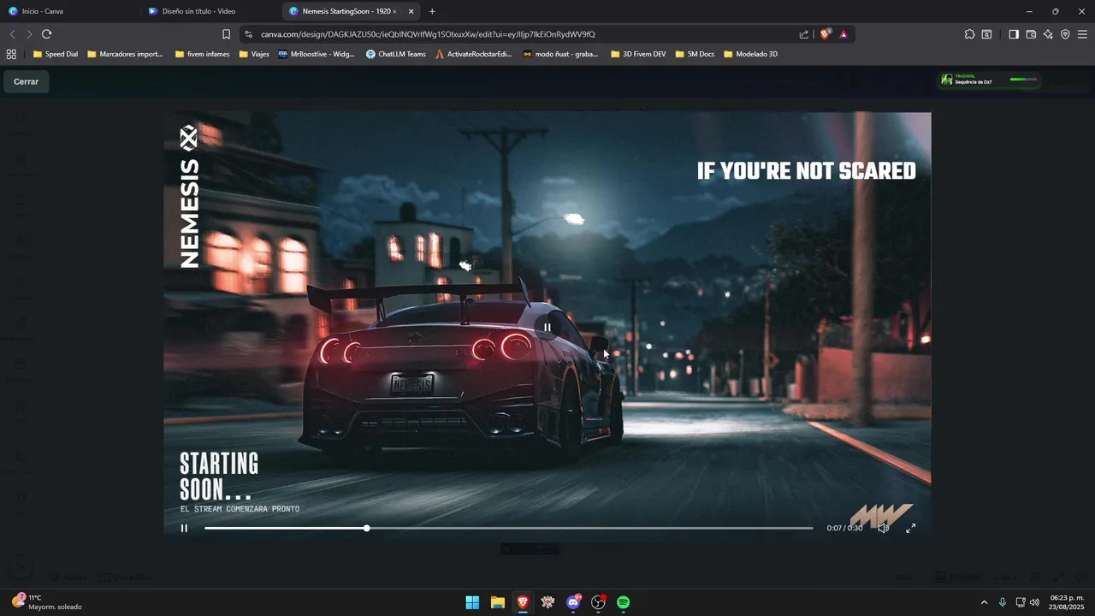Switch to the Inicio - Canva tab
This screenshot has width=1095, height=616.
(x=68, y=11)
